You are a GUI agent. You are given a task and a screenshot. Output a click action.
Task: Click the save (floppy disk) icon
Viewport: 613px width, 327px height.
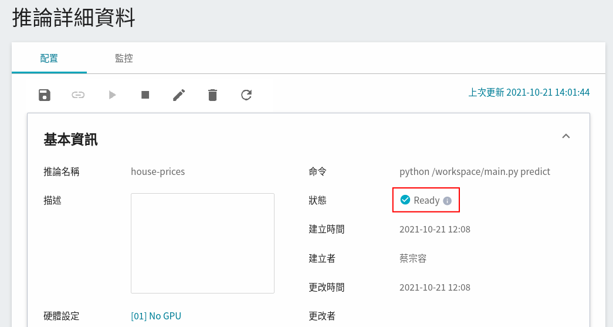45,95
